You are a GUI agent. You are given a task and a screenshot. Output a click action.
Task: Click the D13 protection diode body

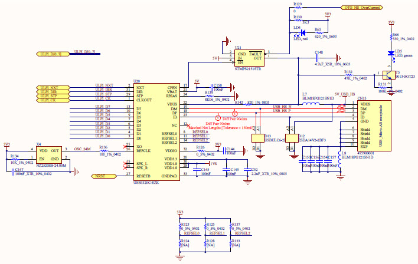tap(258, 138)
